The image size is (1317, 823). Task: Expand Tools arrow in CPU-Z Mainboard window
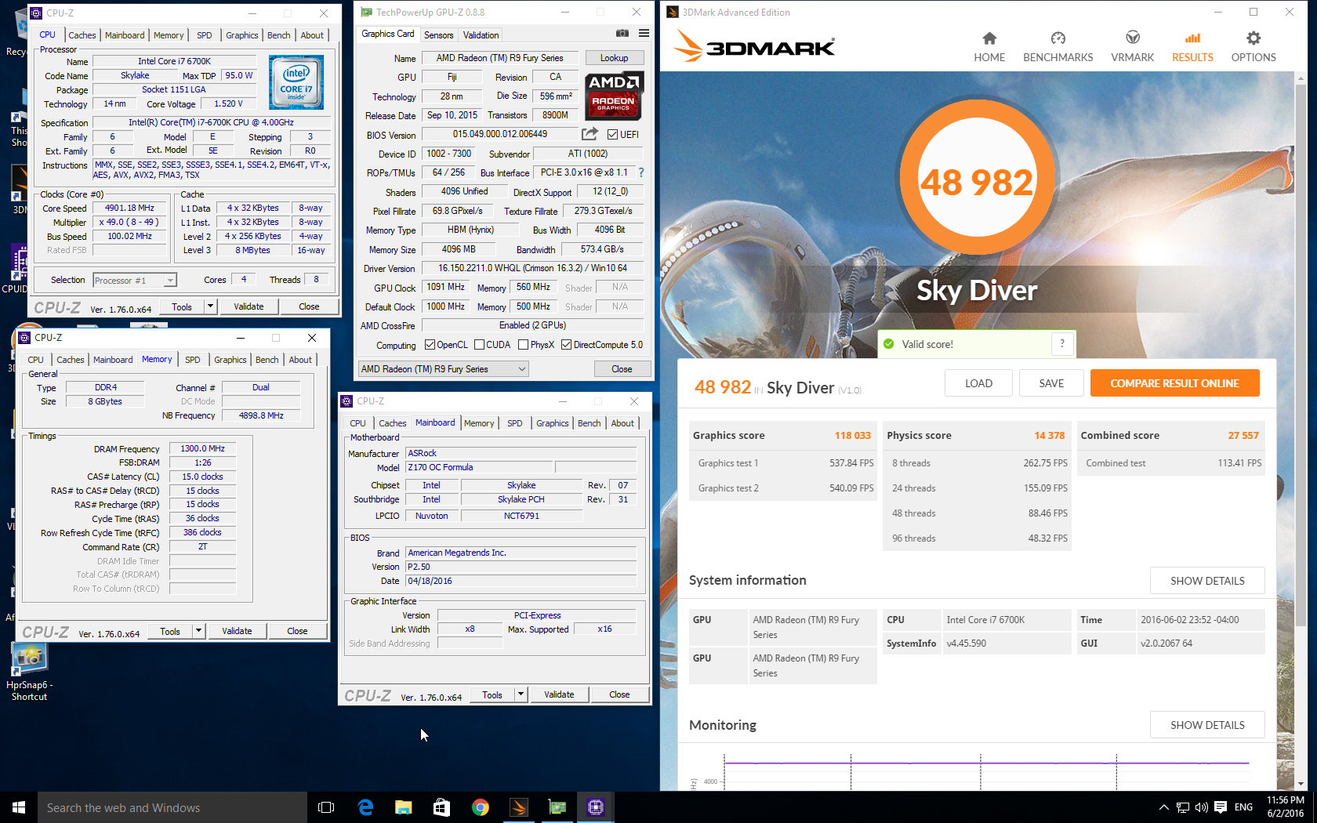click(x=521, y=694)
